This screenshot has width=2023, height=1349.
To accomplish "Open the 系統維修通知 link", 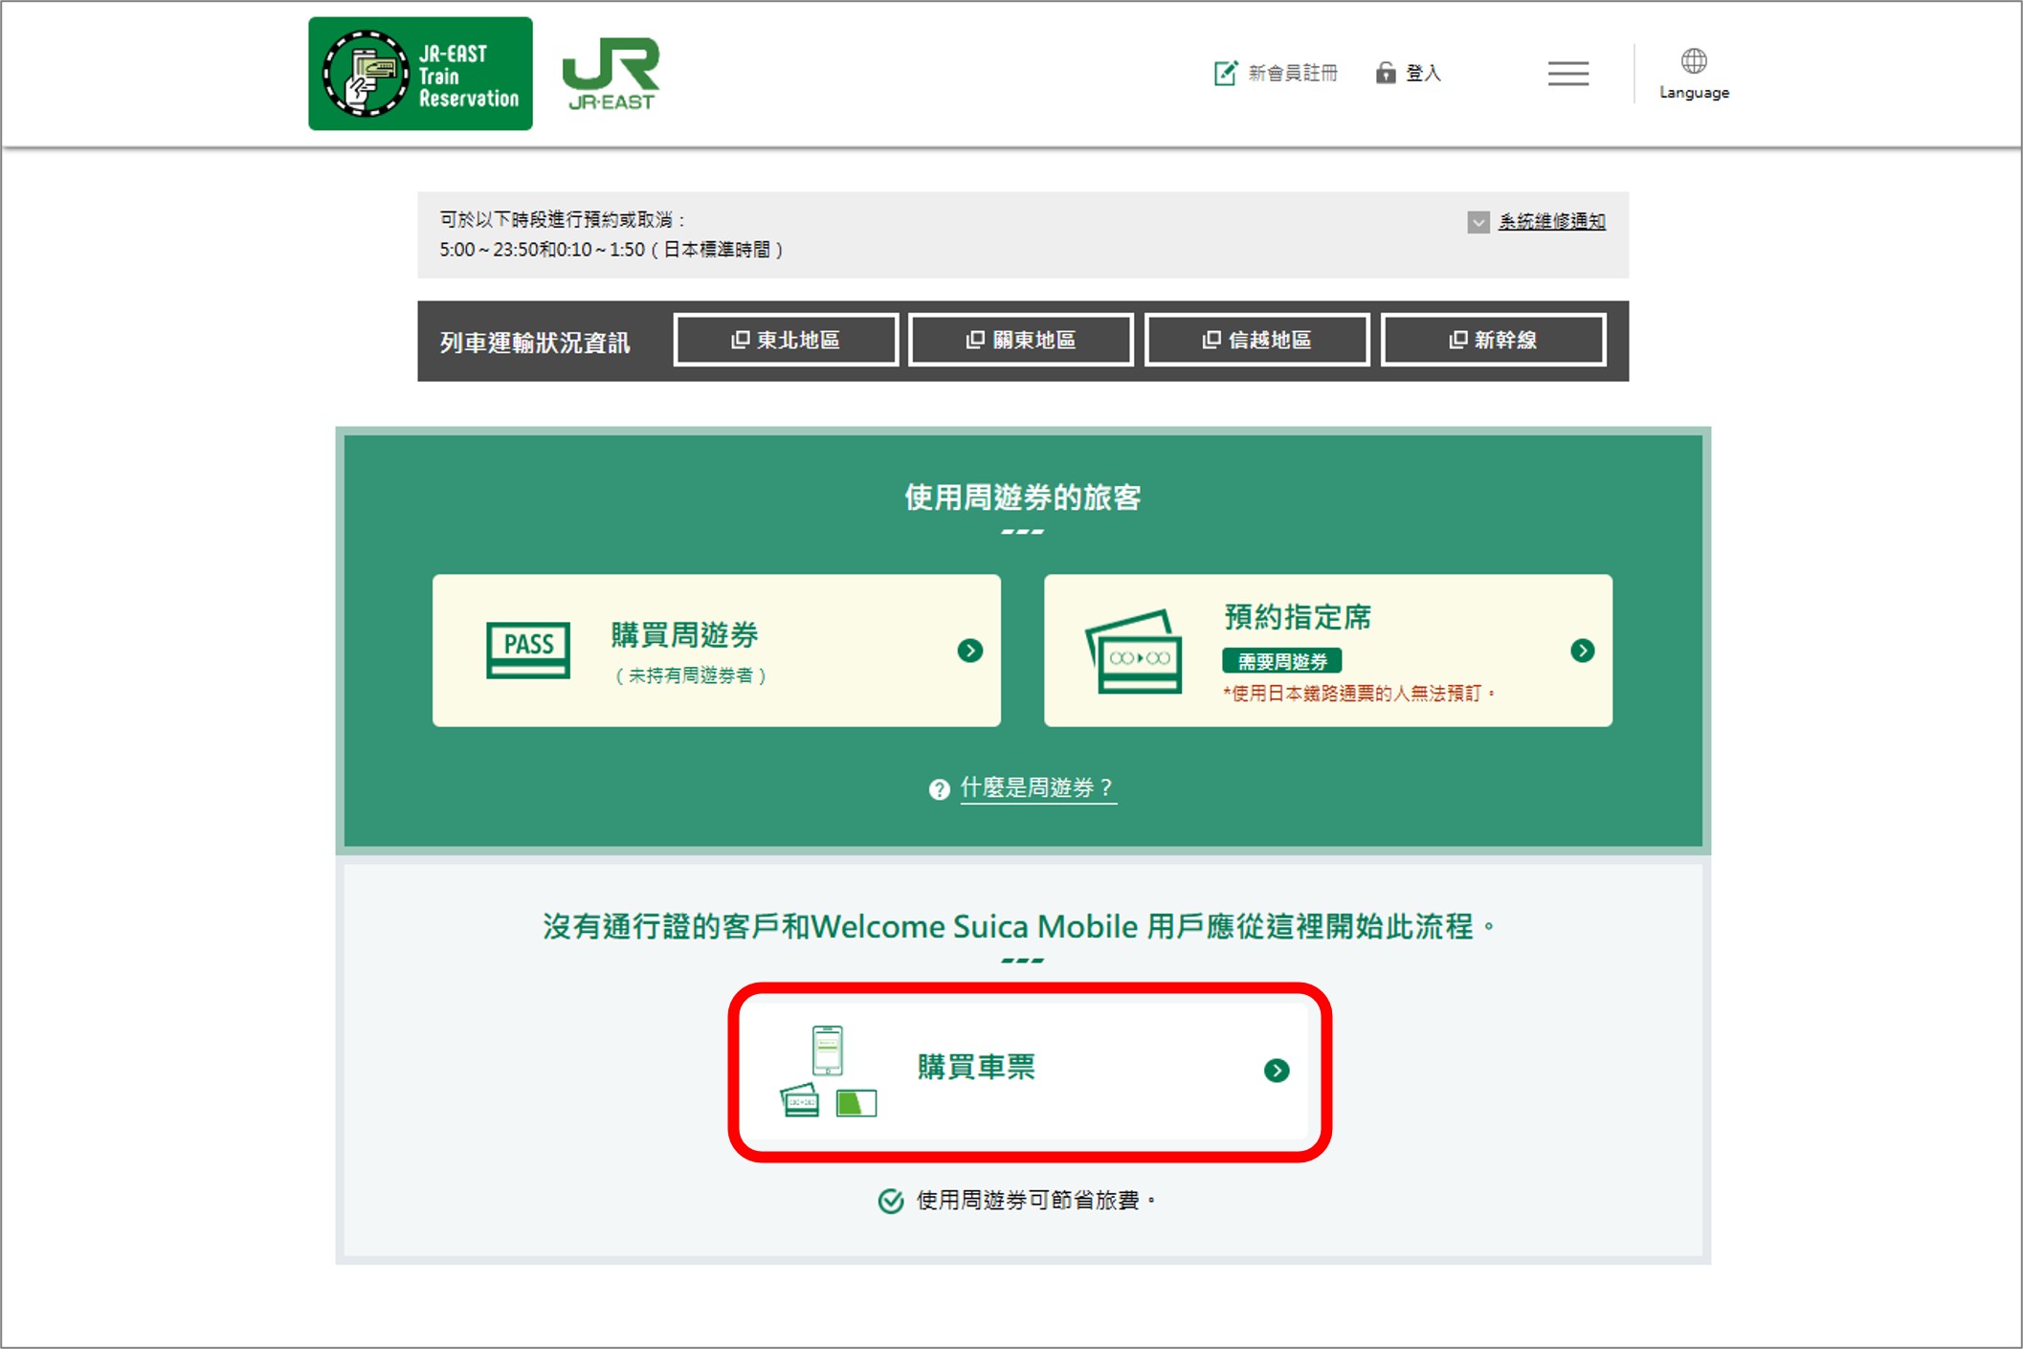I will pyautogui.click(x=1551, y=222).
